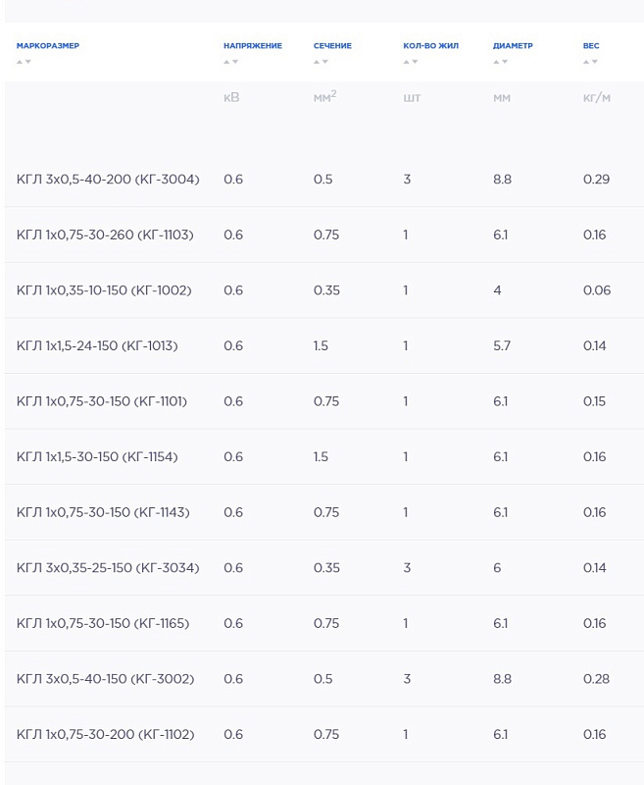Viewport: 644px width, 785px height.
Task: Click descending sort arrow under Вес
Action: point(594,62)
